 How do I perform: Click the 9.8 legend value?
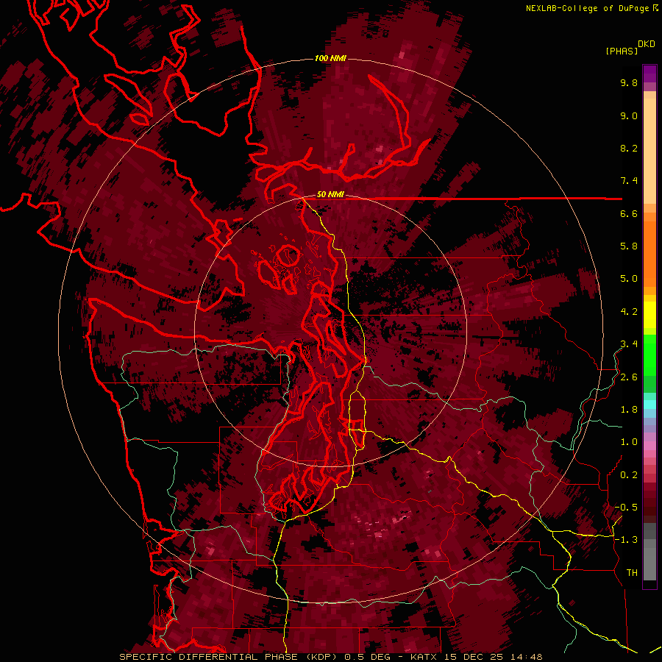coord(629,82)
